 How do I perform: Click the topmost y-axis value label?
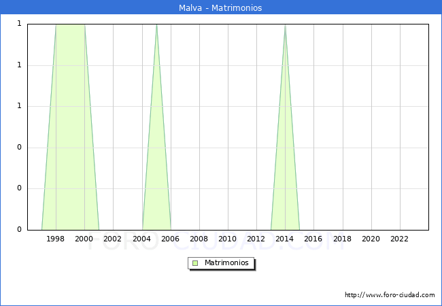click(x=19, y=24)
